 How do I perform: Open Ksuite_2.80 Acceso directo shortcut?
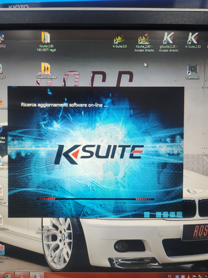point(144,42)
